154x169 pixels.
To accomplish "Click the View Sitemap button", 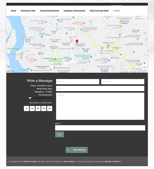I will pos(76,150).
